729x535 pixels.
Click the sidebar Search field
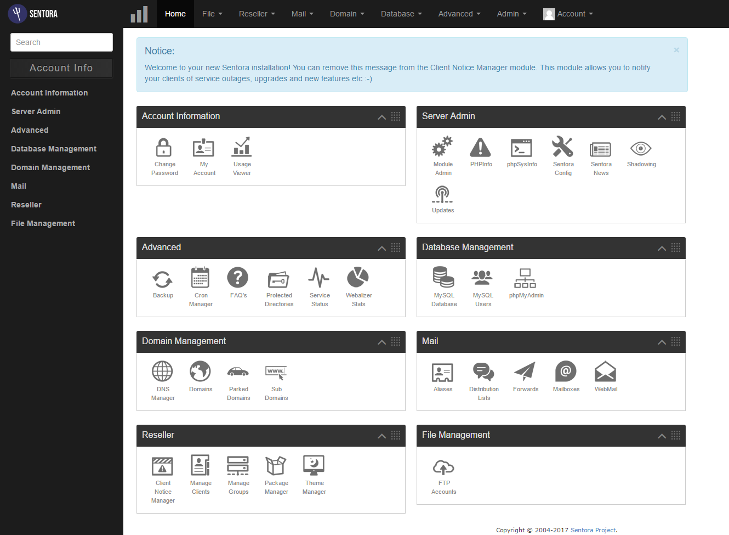tap(61, 42)
